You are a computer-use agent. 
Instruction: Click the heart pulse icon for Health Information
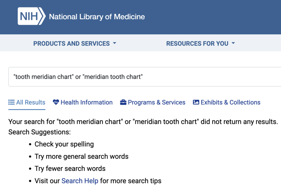[x=56, y=102]
